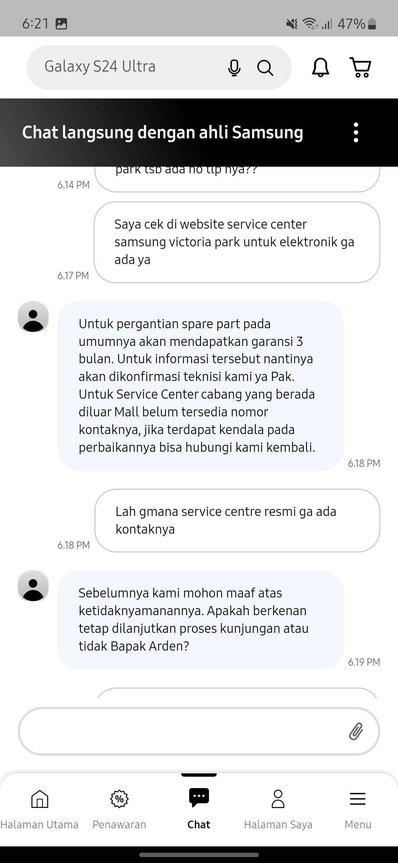Tap the magnifying glass search icon
The height and width of the screenshot is (863, 398).
(265, 67)
